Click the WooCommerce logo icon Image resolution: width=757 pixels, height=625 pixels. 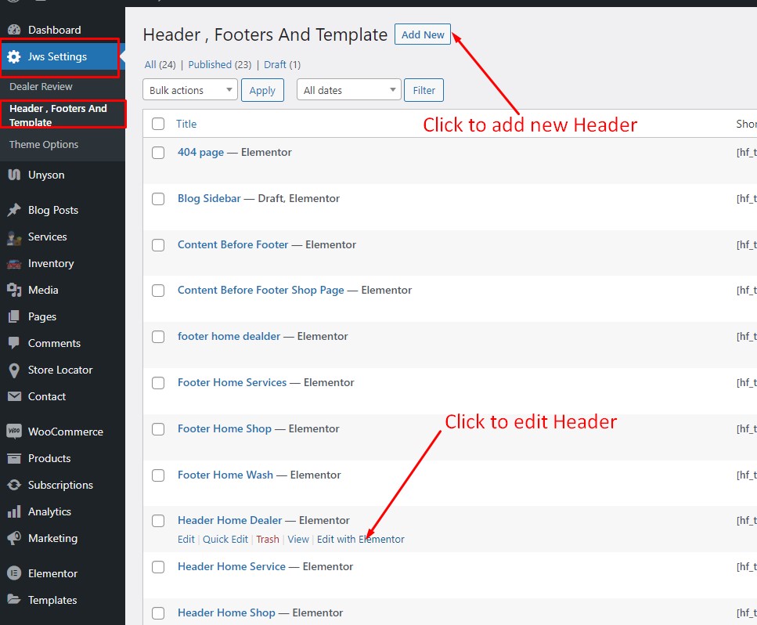(13, 432)
